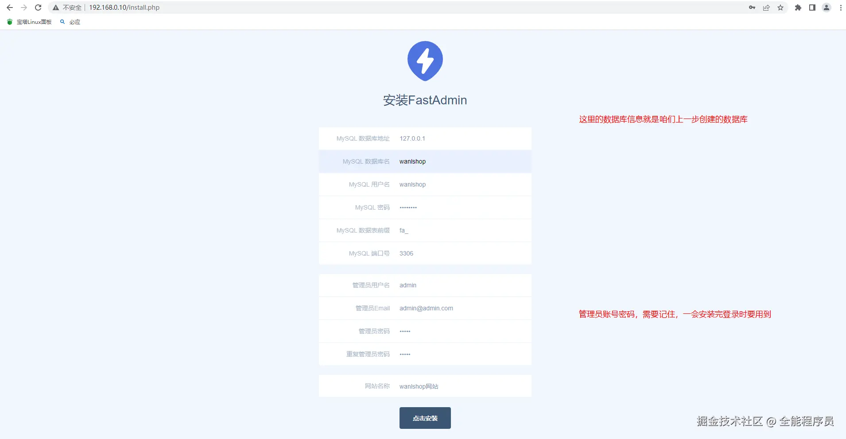Open the 必应 bookmark
This screenshot has height=439, width=846.
click(x=70, y=22)
